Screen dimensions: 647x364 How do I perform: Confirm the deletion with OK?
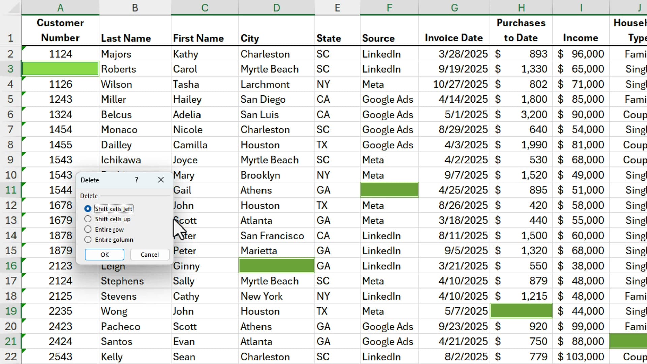[x=104, y=254]
